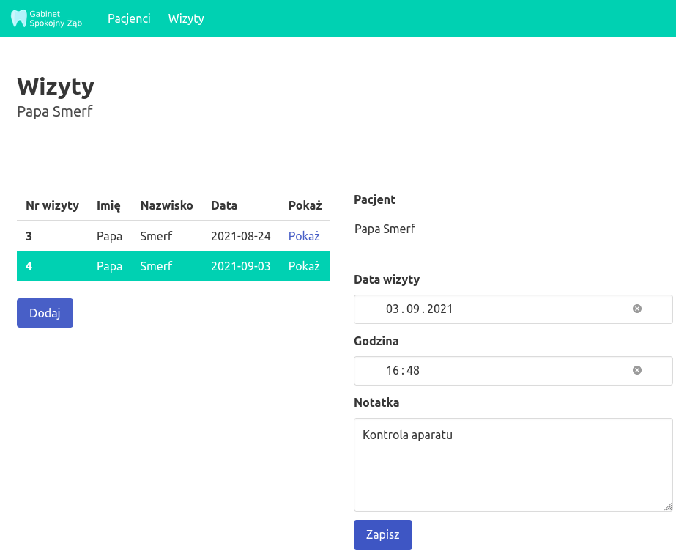The height and width of the screenshot is (560, 676).
Task: Select visit number 4 in the table
Action: tap(29, 266)
